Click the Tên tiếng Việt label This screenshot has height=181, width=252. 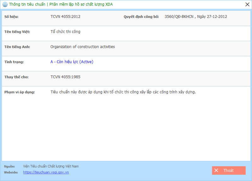pyautogui.click(x=17, y=32)
